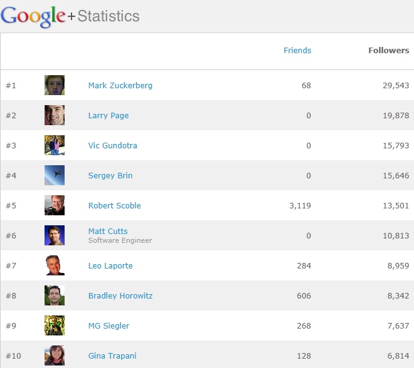Select the follower count 19,878
This screenshot has width=414, height=368.
pyautogui.click(x=396, y=116)
